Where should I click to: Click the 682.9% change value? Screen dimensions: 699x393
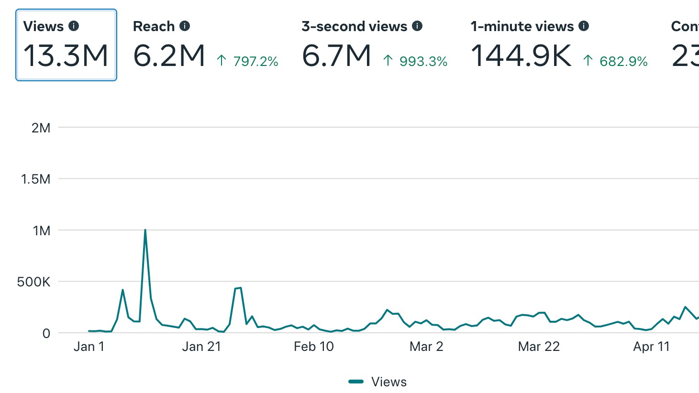(x=623, y=61)
